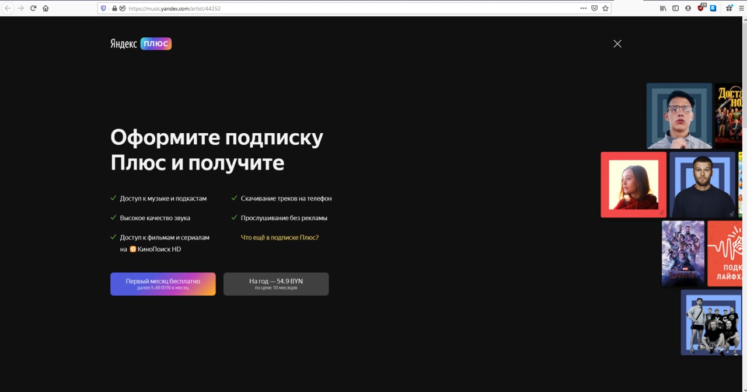Click the 'Достать ножи' movie poster

tap(729, 116)
